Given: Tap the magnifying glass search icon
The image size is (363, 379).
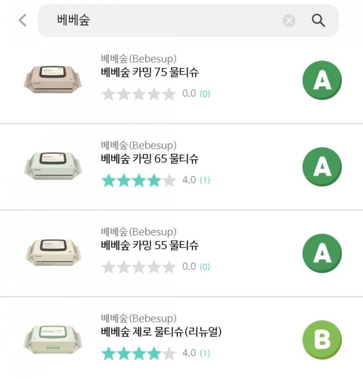Looking at the screenshot, I should tap(318, 20).
